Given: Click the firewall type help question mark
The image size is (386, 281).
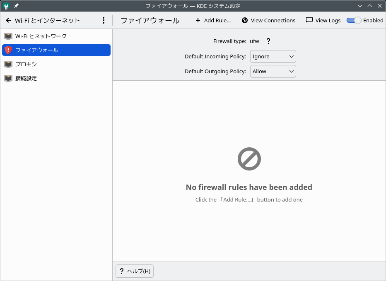Looking at the screenshot, I should click(268, 41).
